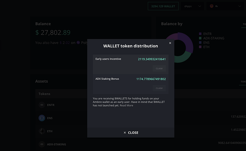The width and height of the screenshot is (246, 151).
Task: Click the ENS token icon
Action: coord(42,118)
